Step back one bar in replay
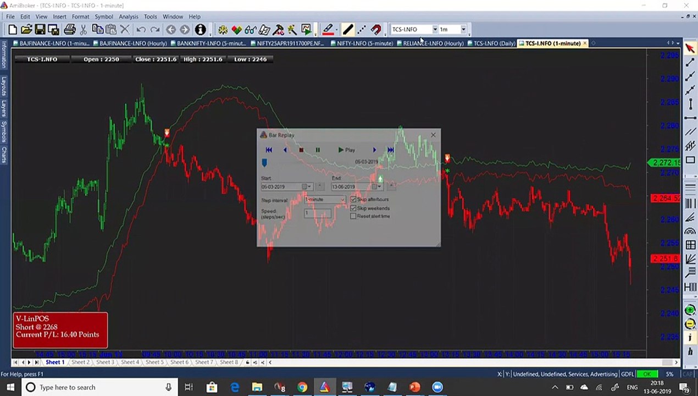Image resolution: width=698 pixels, height=396 pixels. click(285, 150)
